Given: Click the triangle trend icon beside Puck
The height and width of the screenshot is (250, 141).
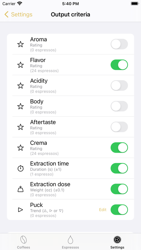Looking at the screenshot, I should [21, 210].
